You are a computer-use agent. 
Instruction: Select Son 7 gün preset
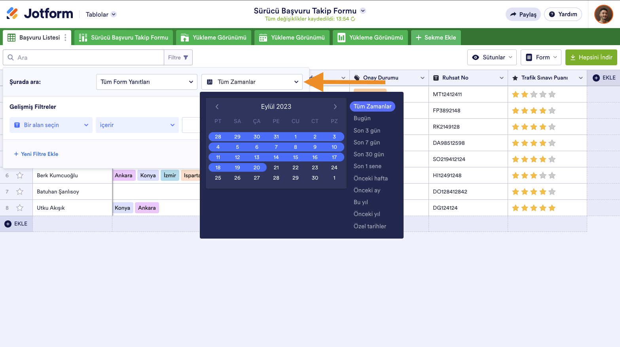pyautogui.click(x=367, y=142)
